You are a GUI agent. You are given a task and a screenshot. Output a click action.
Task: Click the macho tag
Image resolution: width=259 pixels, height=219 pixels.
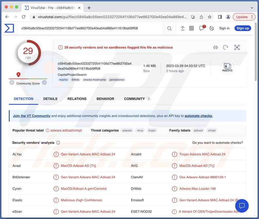[x=63, y=80]
